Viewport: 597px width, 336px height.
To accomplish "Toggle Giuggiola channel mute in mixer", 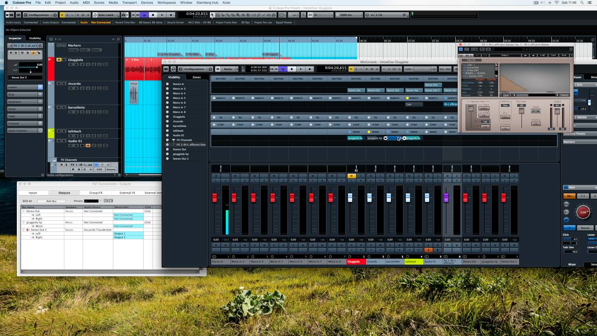I will (352, 176).
